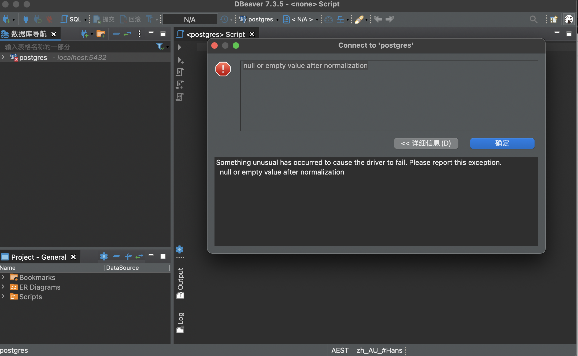Click the new folder icon in navigator
The height and width of the screenshot is (356, 578).
click(x=101, y=34)
